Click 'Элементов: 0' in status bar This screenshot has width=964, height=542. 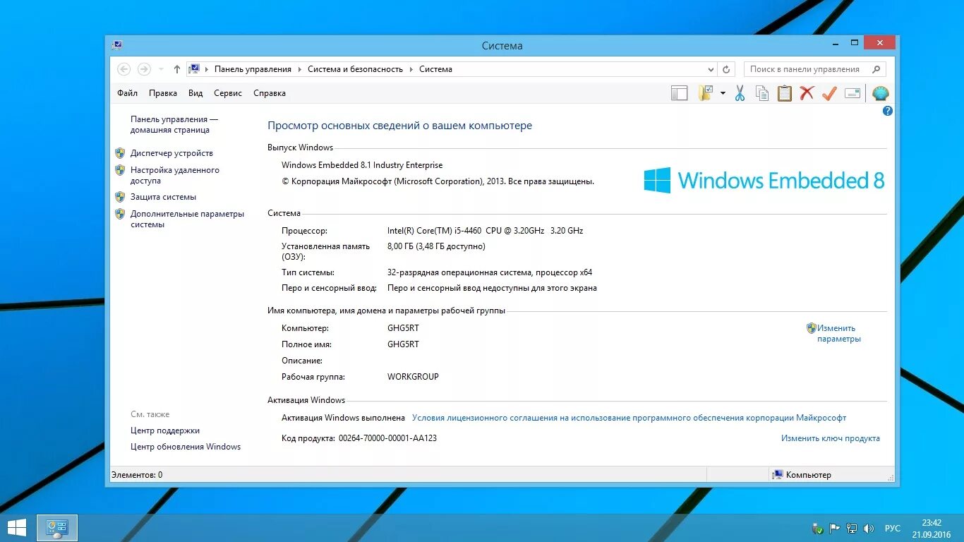pyautogui.click(x=137, y=475)
